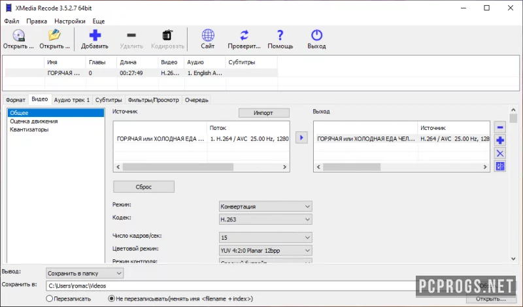Open the Кодек dropdown showing H.263
The height and width of the screenshot is (307, 523).
(265, 219)
